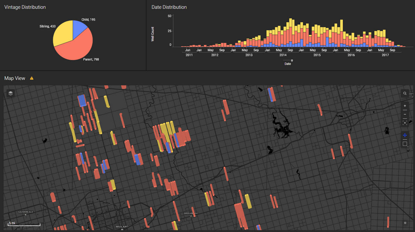Viewport: 415px width, 232px height.
Task: Click the Date Distribution panel title
Action: (x=169, y=7)
